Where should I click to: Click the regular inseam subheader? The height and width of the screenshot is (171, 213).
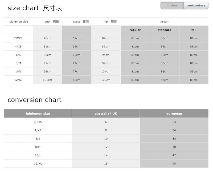(135, 30)
